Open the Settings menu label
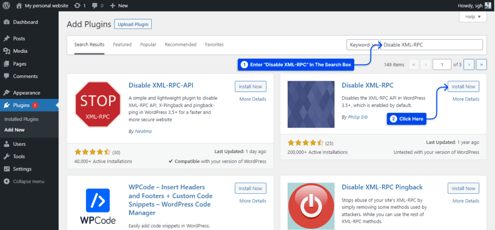Image resolution: width=495 pixels, height=230 pixels. pyautogui.click(x=22, y=169)
